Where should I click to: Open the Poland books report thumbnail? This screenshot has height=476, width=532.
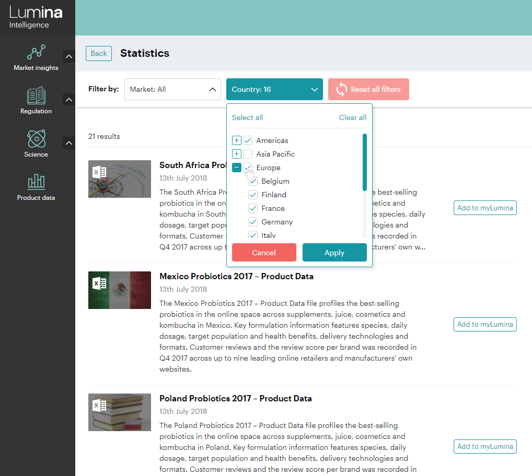(120, 412)
